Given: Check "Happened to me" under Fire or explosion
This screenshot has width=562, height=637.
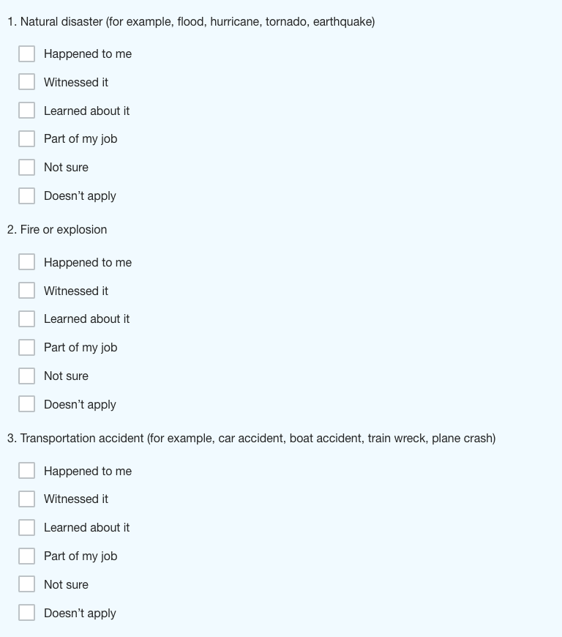Looking at the screenshot, I should coord(27,261).
